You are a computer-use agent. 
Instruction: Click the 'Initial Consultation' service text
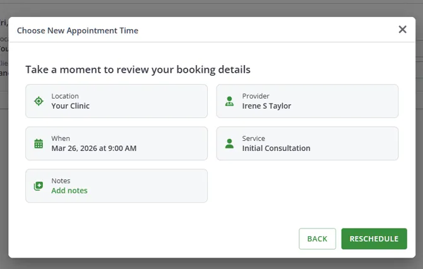pos(277,148)
